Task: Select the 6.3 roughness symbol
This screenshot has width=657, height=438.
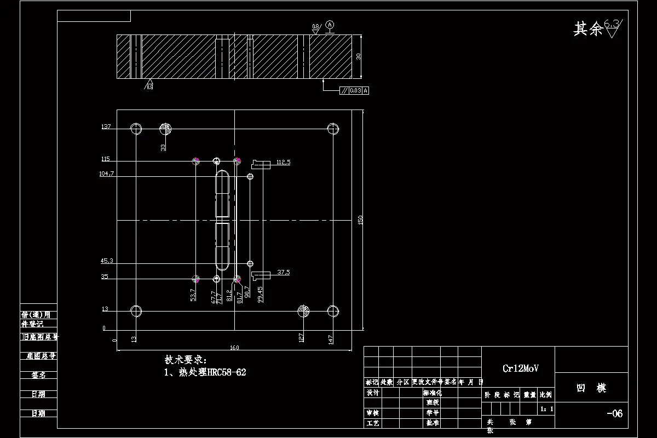Action: click(614, 28)
